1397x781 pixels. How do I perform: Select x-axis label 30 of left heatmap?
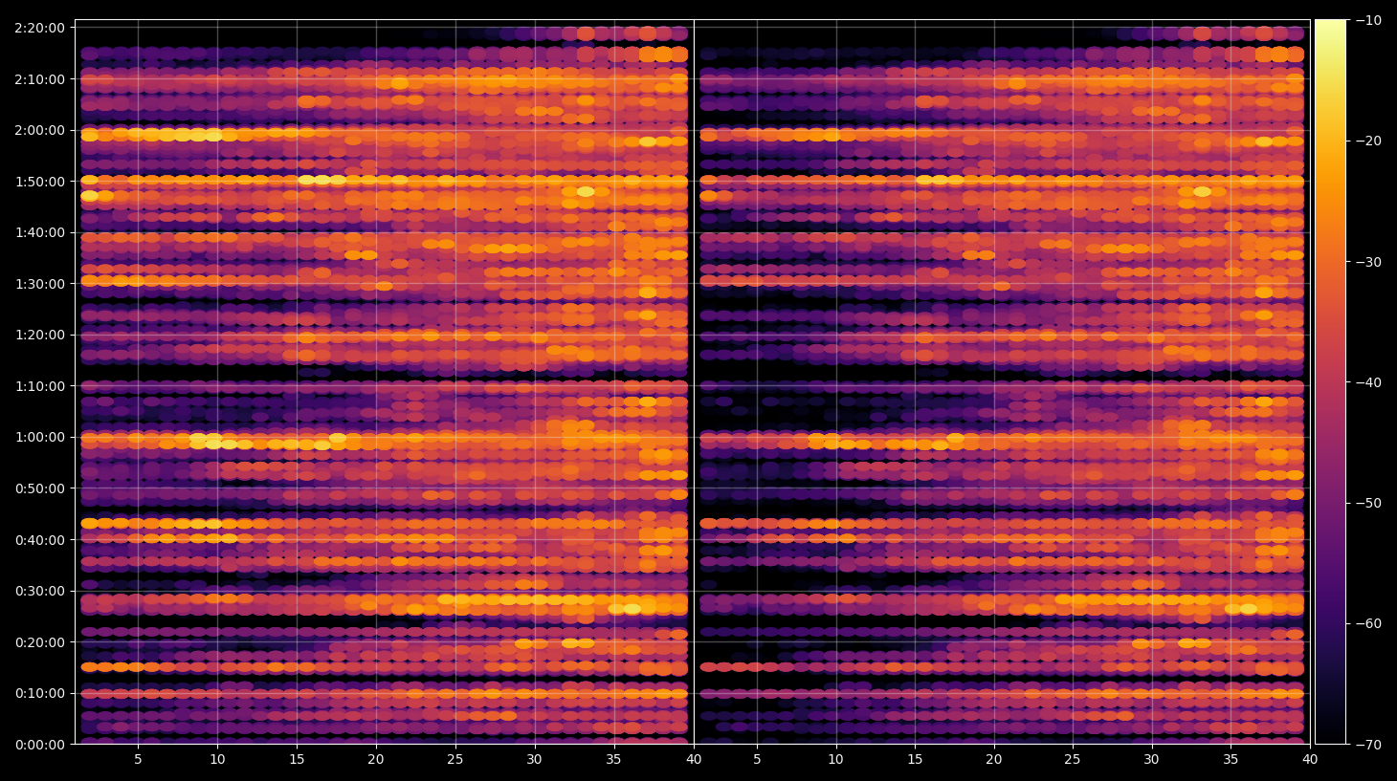click(x=534, y=760)
